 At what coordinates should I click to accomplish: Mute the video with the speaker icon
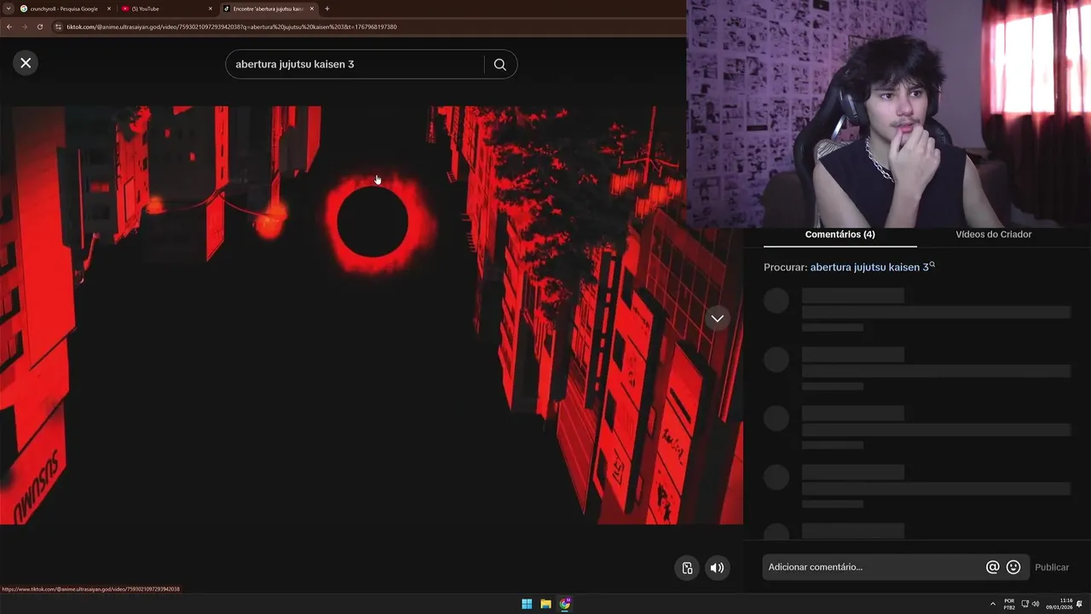(x=718, y=568)
